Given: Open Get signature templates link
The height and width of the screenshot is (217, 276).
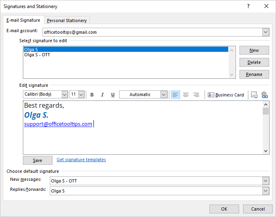Looking at the screenshot, I should [x=81, y=160].
